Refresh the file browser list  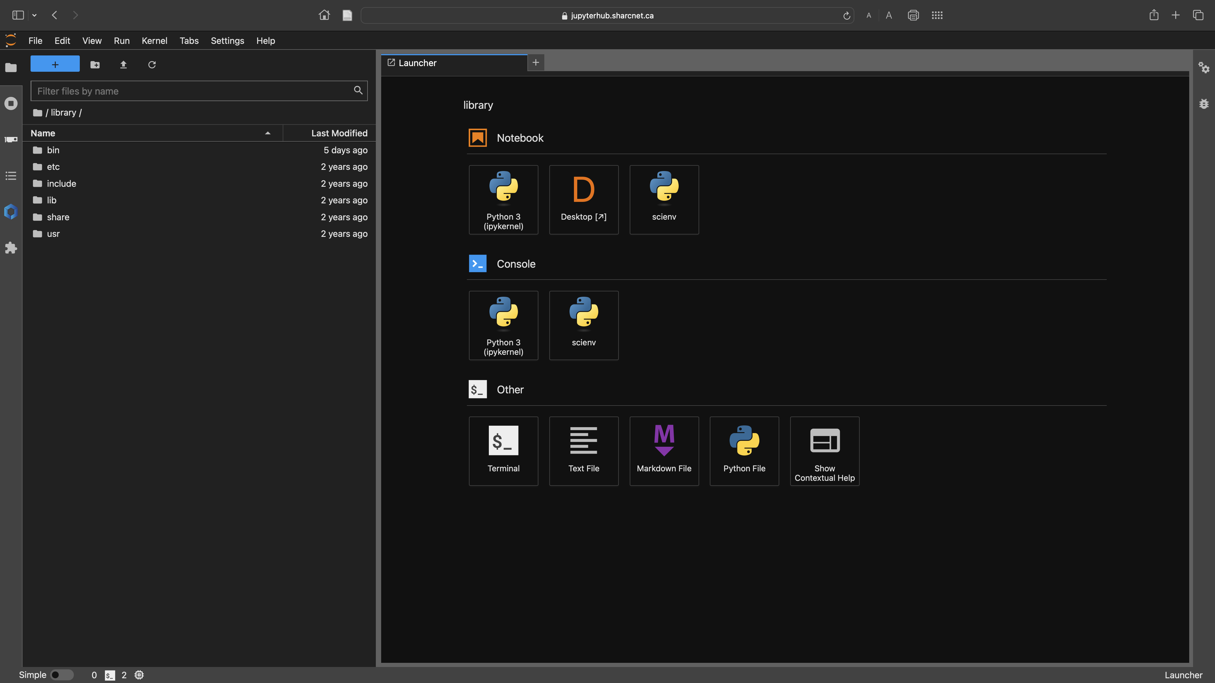pyautogui.click(x=152, y=65)
